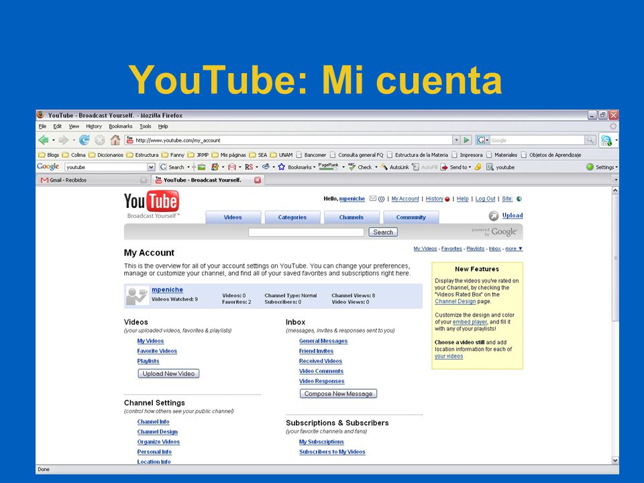Viewport: 644px width, 483px height.
Task: Click the round Upload arrow icon
Action: (x=494, y=215)
